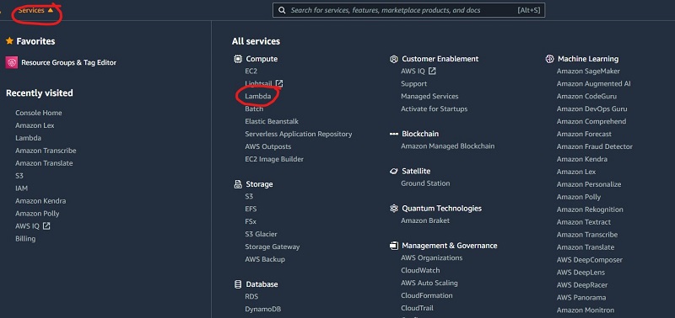Screen dimensions: 675x318
Task: Open Lightsail under Compute
Action: 259,83
